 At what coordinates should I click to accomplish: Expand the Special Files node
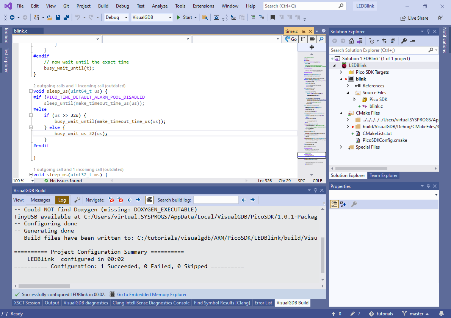click(341, 147)
